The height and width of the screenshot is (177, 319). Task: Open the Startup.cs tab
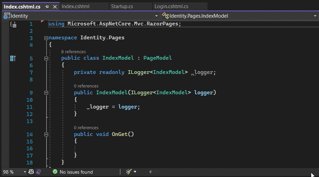122,6
